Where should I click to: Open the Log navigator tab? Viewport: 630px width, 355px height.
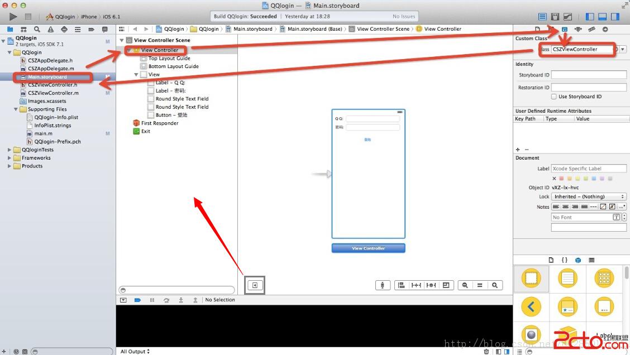(x=105, y=30)
